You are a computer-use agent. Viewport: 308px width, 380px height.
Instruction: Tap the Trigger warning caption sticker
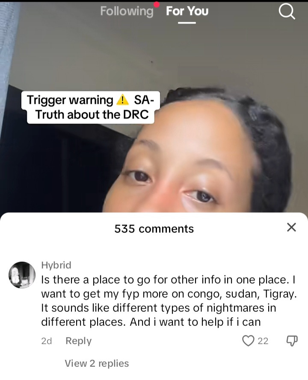[90, 107]
